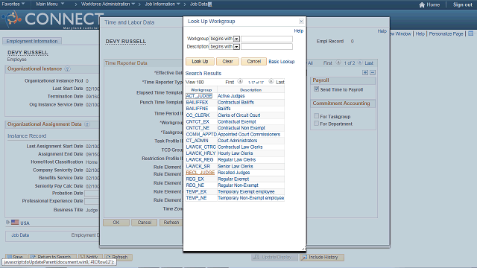477x268 pixels.
Task: Click OK in Time and Labor Data
Action: 116,223
